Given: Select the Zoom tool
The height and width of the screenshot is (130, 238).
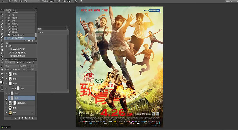Looking at the screenshot, I should pyautogui.click(x=2, y=77).
